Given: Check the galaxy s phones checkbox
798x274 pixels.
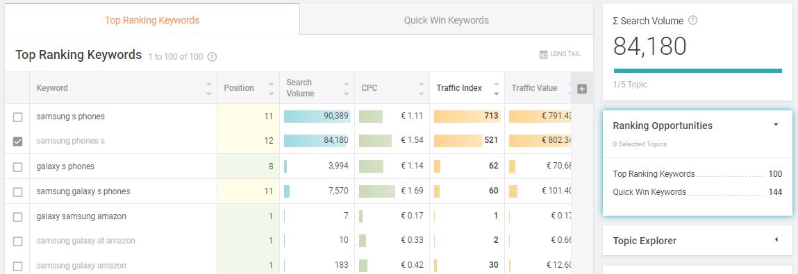Looking at the screenshot, I should (17, 166).
